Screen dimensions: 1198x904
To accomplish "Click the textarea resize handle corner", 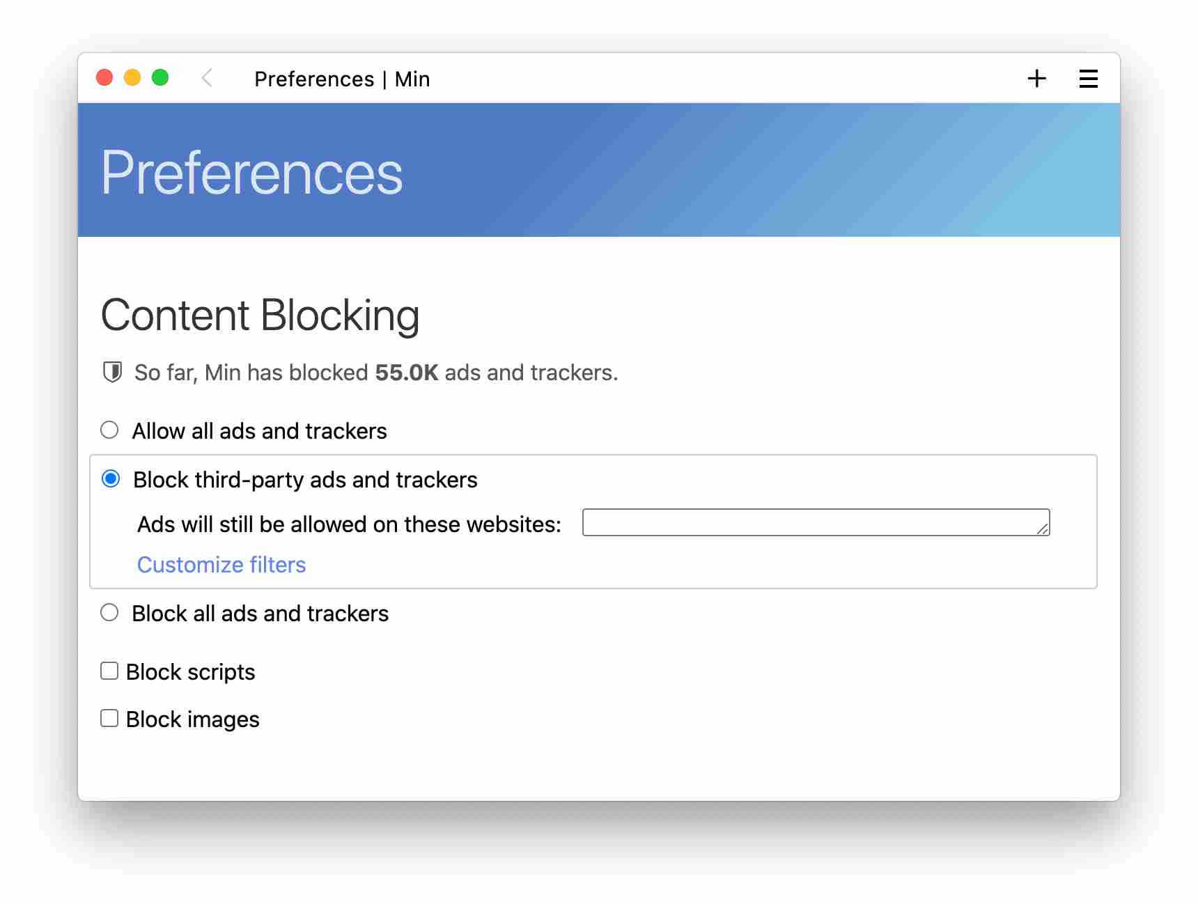I will [1043, 529].
